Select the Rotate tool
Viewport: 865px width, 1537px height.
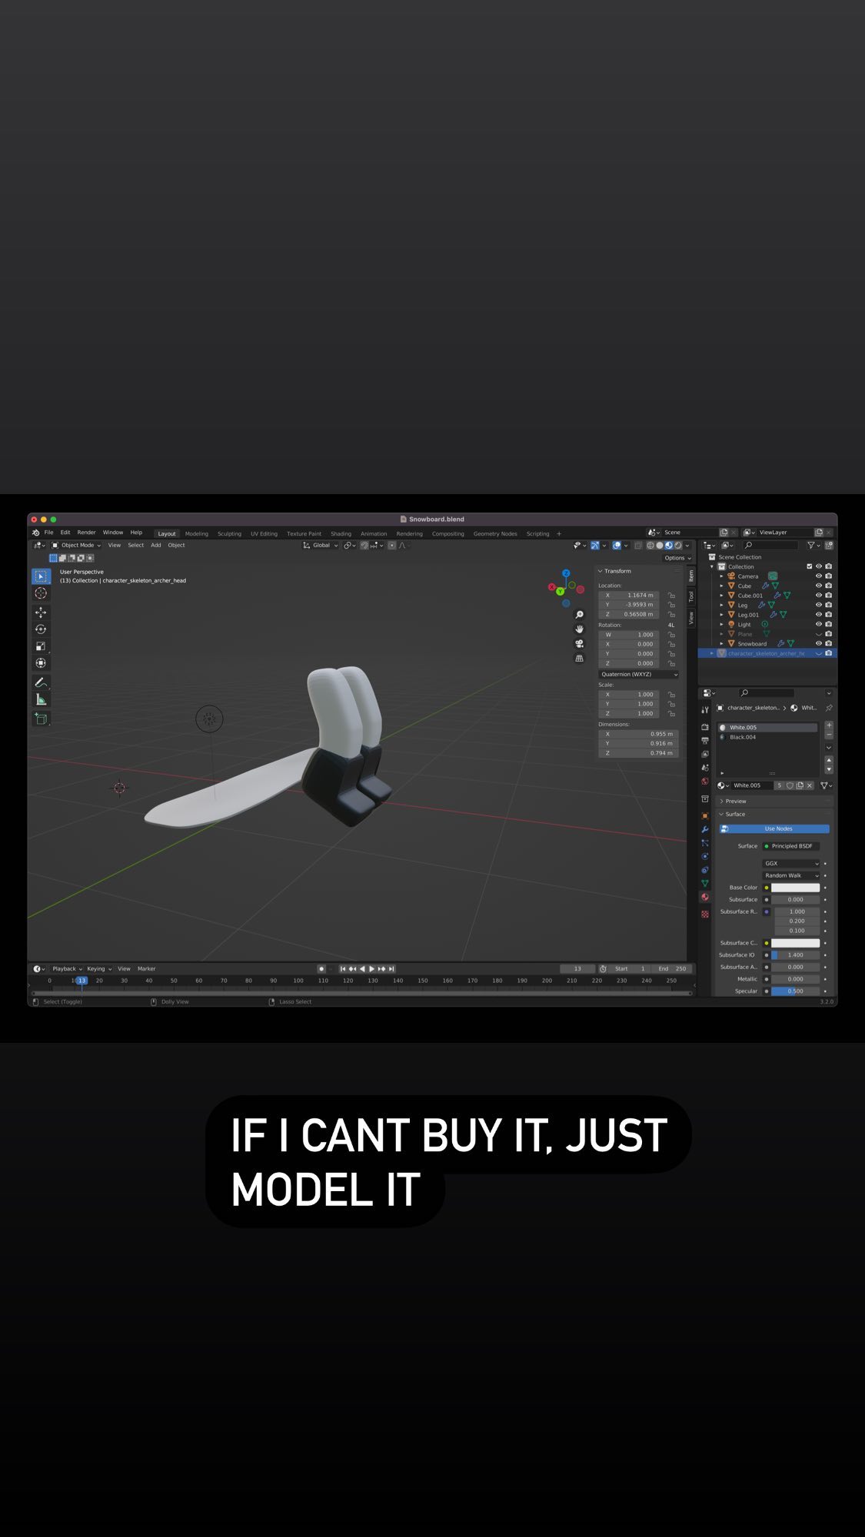point(41,629)
